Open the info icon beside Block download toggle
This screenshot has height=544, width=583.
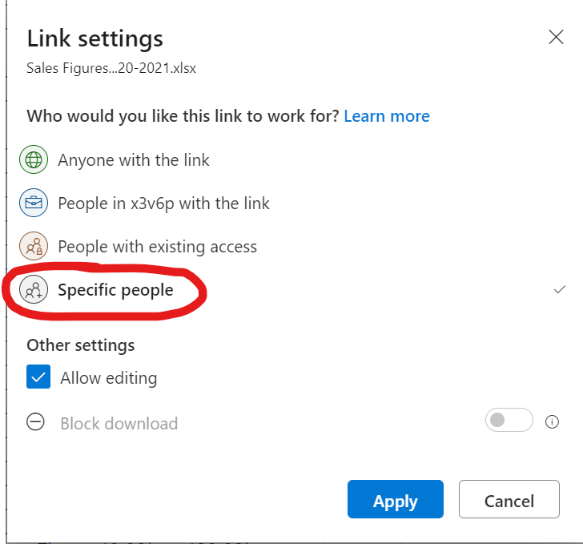(x=552, y=421)
